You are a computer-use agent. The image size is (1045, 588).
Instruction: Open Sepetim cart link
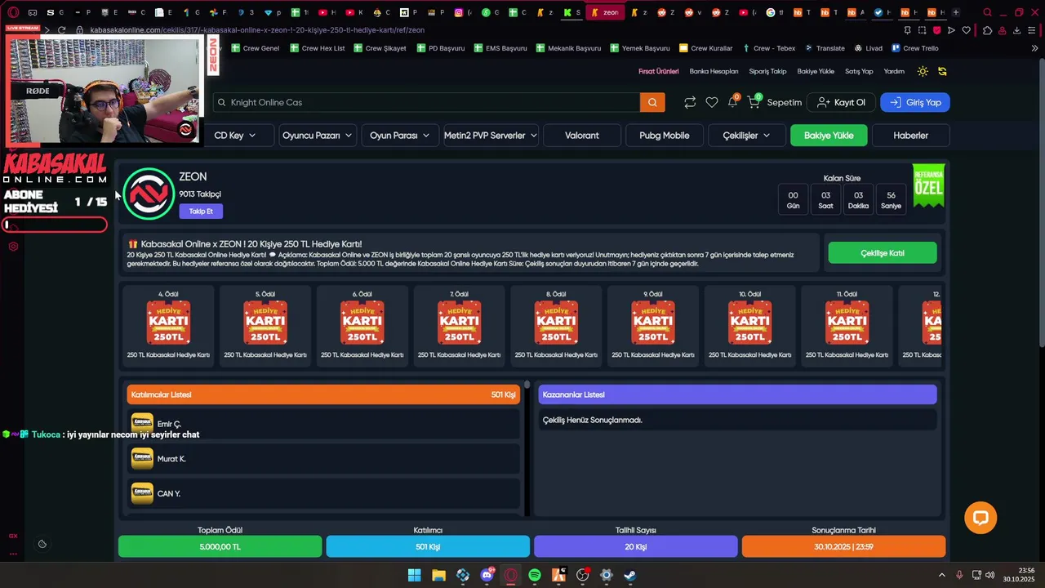pos(785,102)
